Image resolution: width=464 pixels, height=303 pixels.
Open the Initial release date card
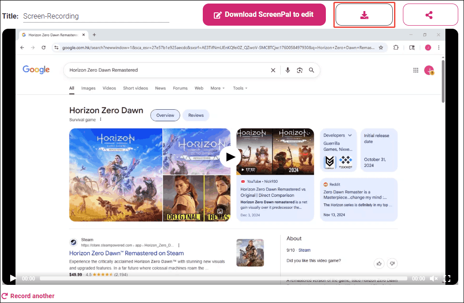(379, 150)
